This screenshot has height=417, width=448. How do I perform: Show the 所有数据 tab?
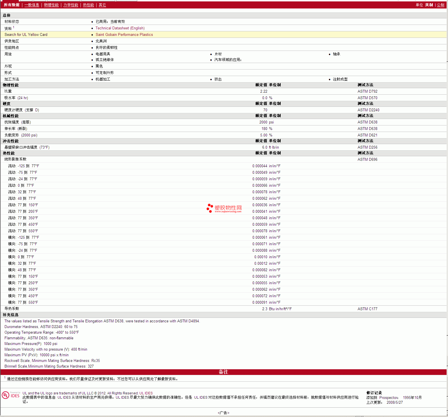[12, 5]
